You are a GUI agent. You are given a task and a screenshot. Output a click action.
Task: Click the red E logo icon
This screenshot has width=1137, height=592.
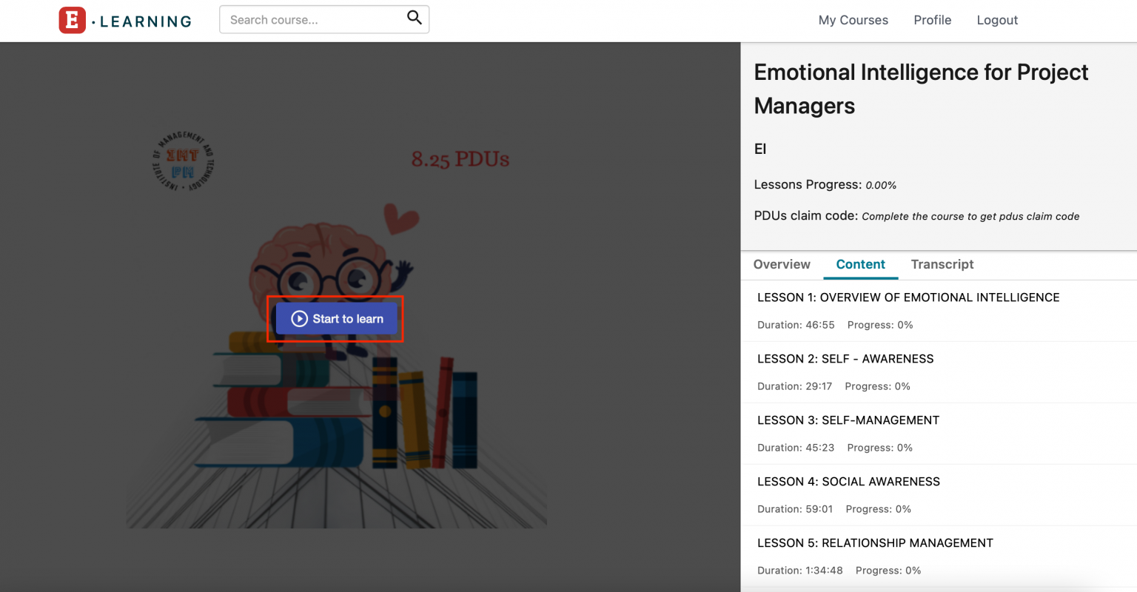(72, 20)
